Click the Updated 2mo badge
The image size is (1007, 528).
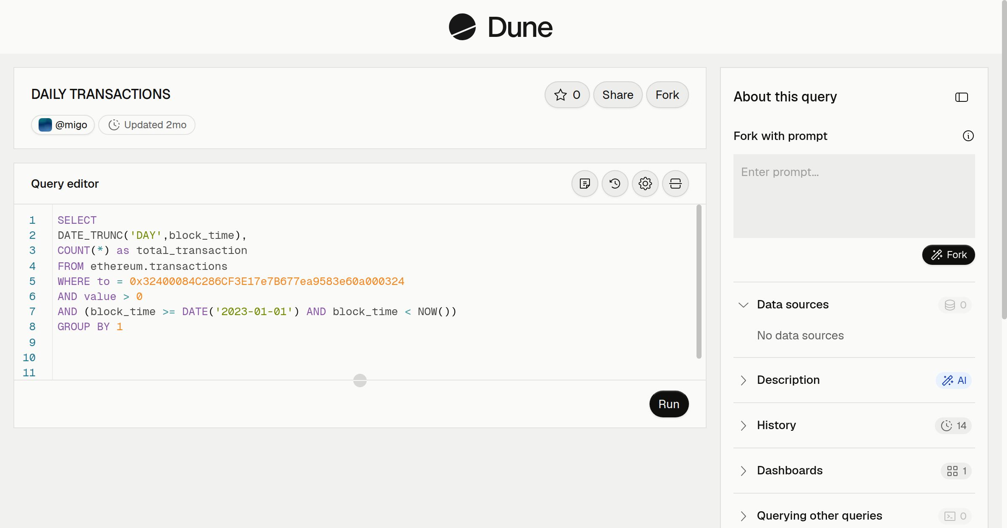coord(147,125)
